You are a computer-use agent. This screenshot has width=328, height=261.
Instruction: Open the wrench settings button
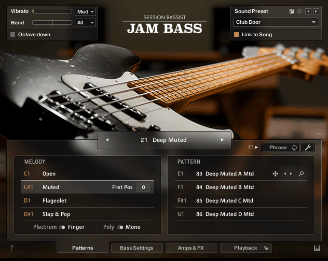[x=307, y=148]
